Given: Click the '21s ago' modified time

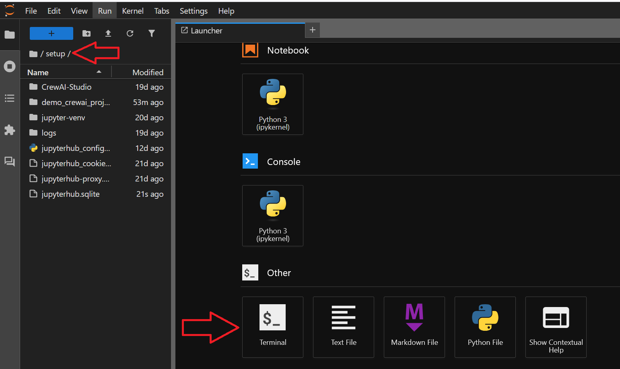Looking at the screenshot, I should tap(150, 194).
